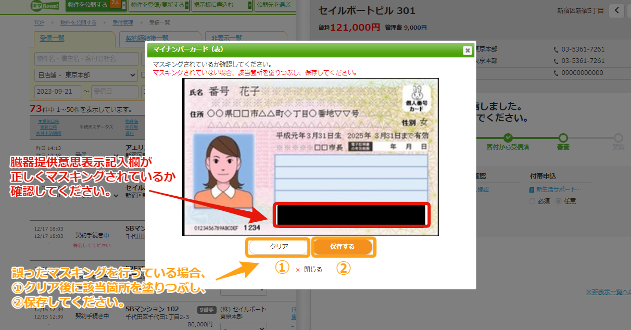Close the マイナンバーカード dialog with the X icon
This screenshot has width=631, height=330.
(468, 50)
